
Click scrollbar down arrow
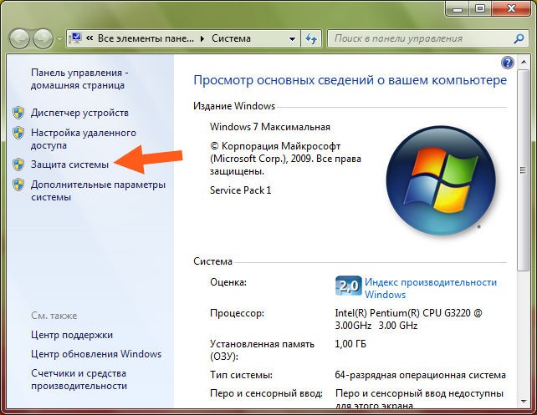pyautogui.click(x=524, y=401)
